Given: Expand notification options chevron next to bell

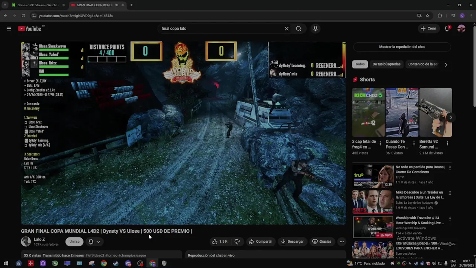Looking at the screenshot, I should pos(98,242).
